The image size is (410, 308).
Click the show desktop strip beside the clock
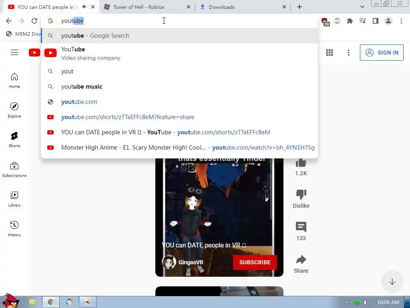point(407,302)
